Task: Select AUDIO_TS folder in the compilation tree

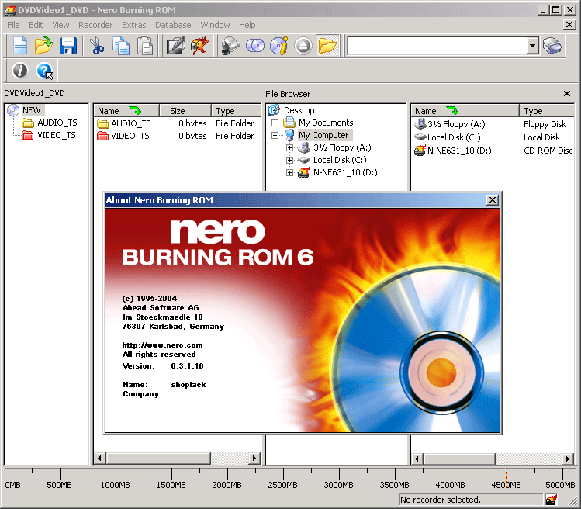Action: coord(57,123)
